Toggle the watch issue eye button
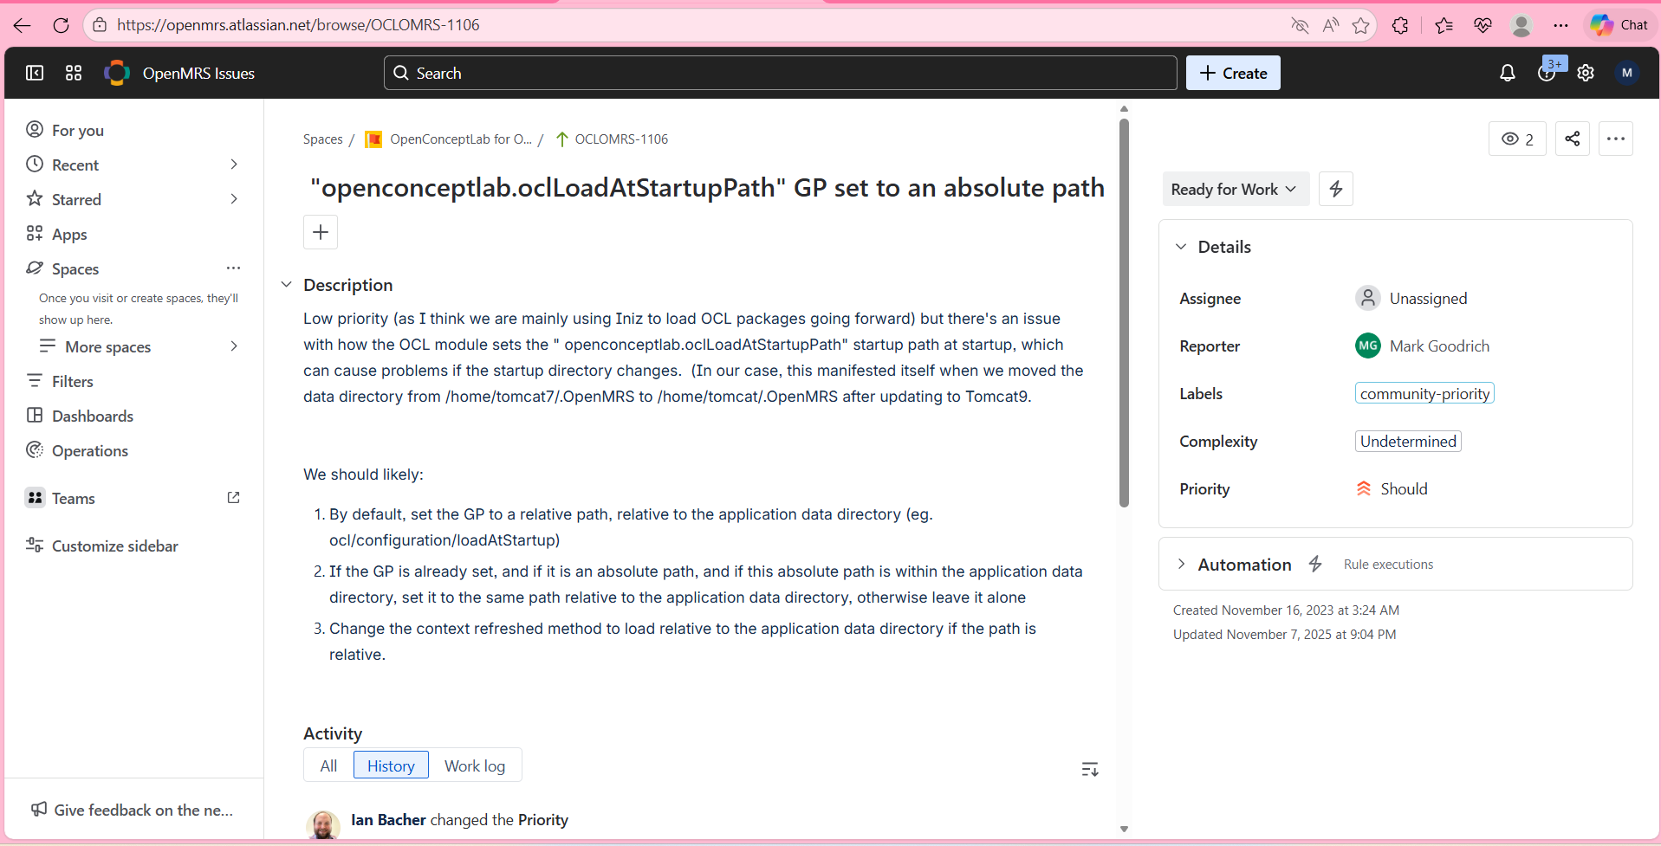 [1517, 139]
